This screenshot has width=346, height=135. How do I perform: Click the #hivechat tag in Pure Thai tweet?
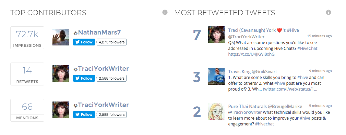(x=264, y=124)
